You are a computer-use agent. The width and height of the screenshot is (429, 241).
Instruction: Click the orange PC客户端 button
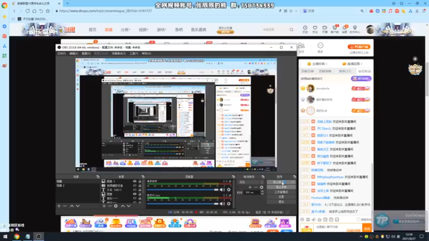pyautogui.click(x=359, y=47)
